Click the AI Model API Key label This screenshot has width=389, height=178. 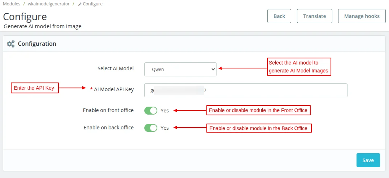(x=114, y=89)
